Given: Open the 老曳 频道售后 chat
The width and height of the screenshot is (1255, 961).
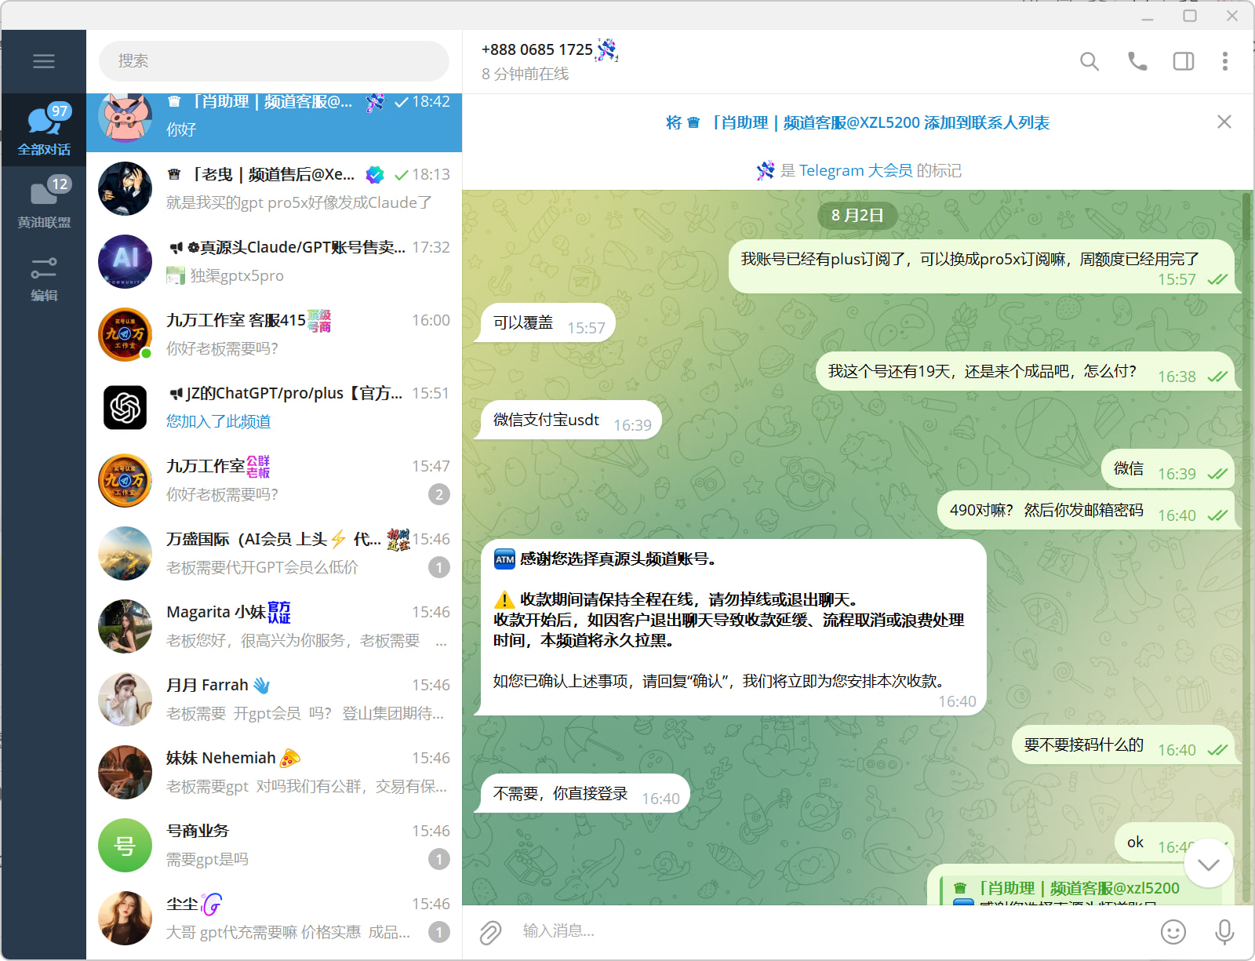Looking at the screenshot, I should point(274,188).
